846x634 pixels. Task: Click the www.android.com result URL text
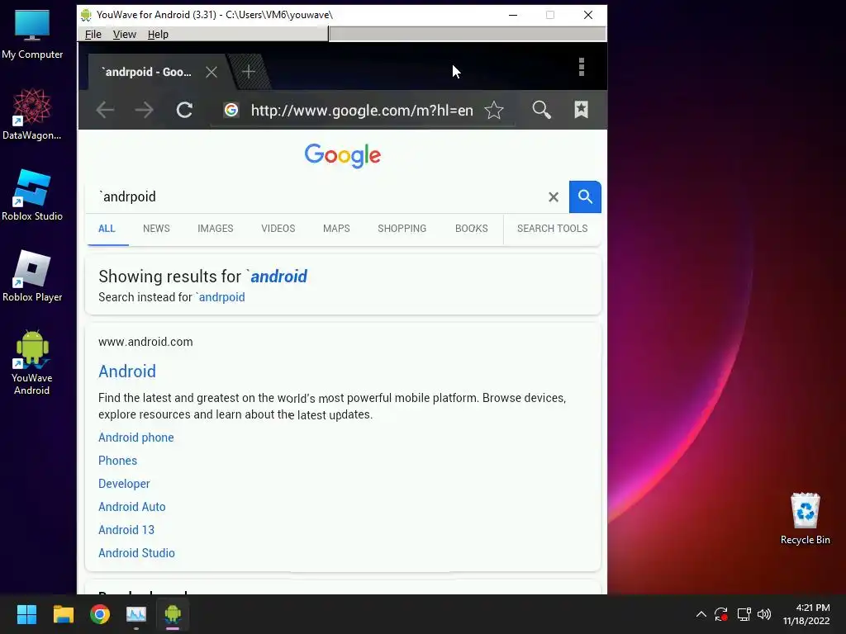(145, 342)
